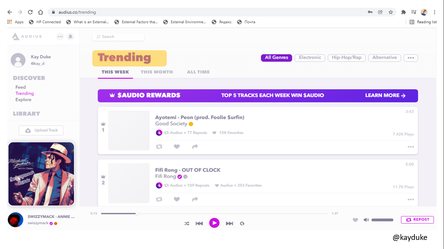Favorite the Fifi Rong - OUT OF CLOCK track

177,199
